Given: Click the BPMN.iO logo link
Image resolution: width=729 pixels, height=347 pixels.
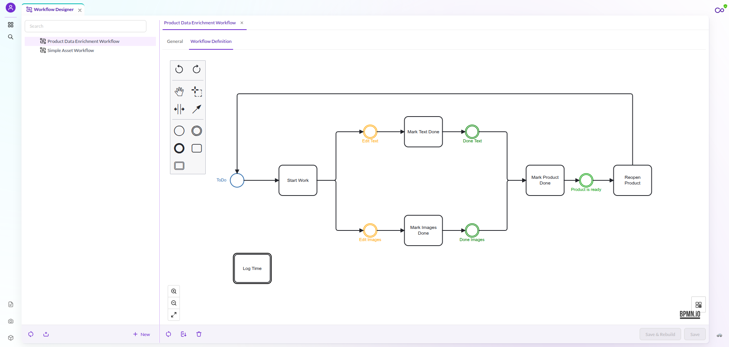Looking at the screenshot, I should pos(690,314).
